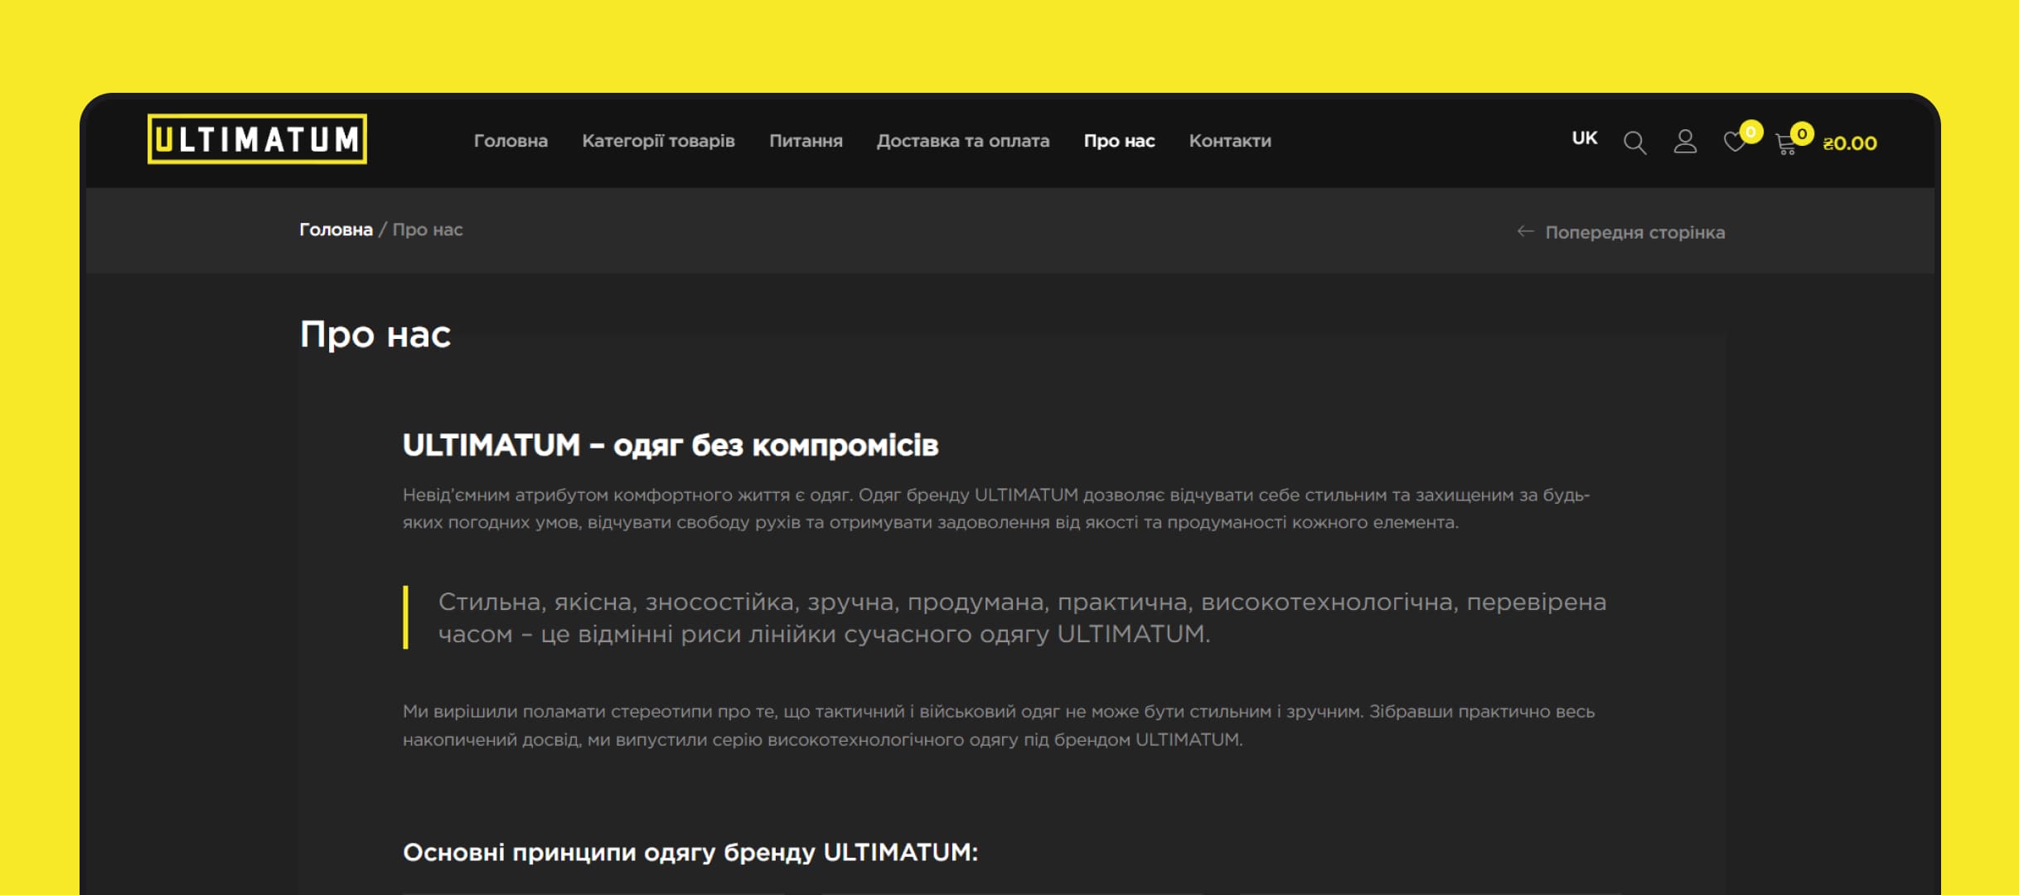This screenshot has width=2019, height=895.
Task: Open the shopping cart icon
Action: pyautogui.click(x=1786, y=144)
